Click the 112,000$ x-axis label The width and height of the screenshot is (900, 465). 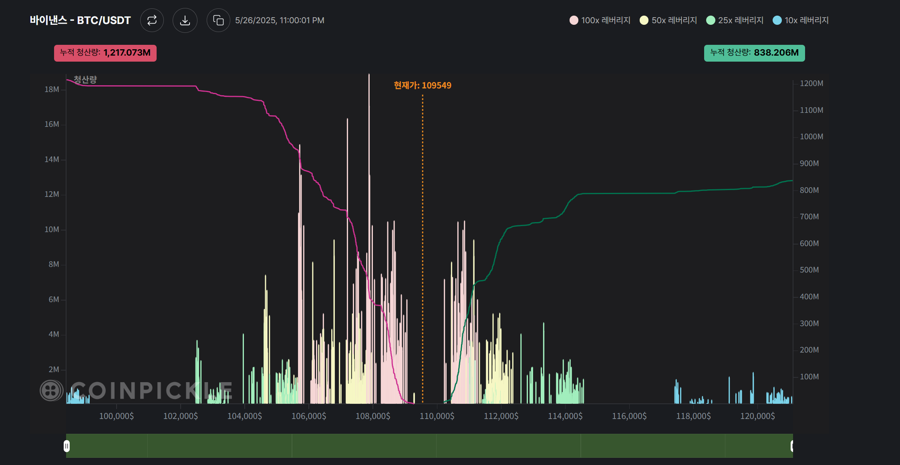(x=501, y=416)
